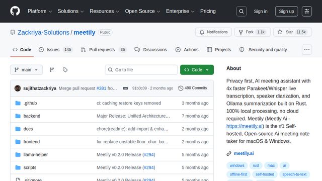Open 'fix: replace unstable floor_char_bo' commit
322x181 pixels.
click(x=132, y=142)
